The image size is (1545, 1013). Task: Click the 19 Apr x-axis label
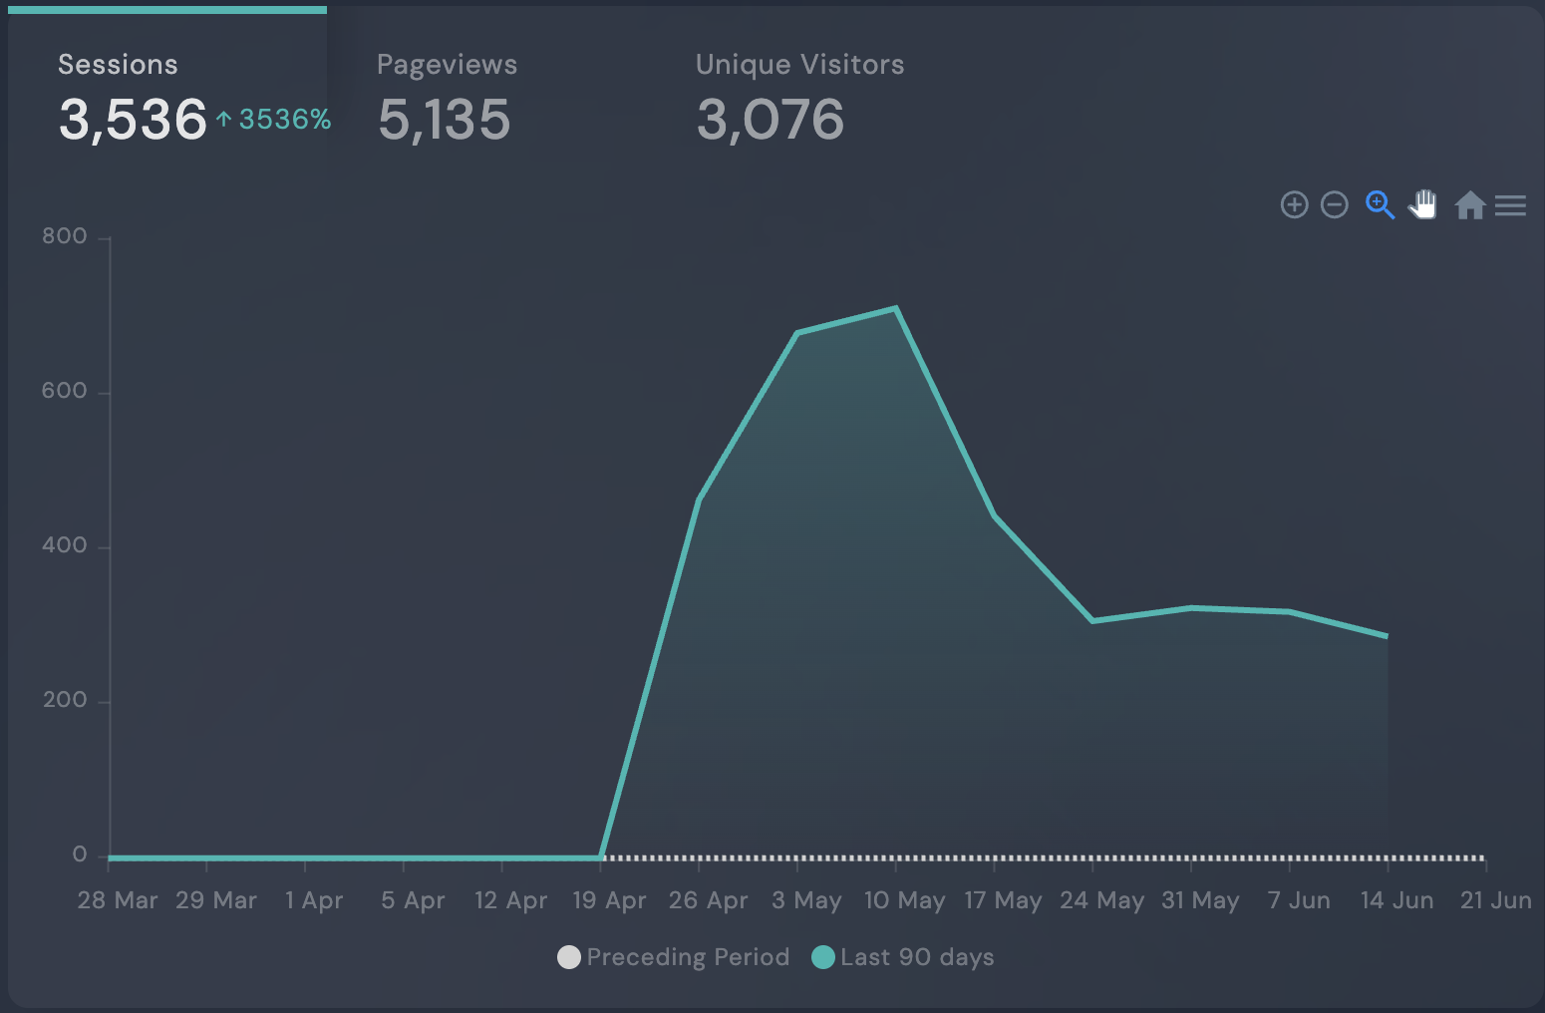[x=609, y=900]
